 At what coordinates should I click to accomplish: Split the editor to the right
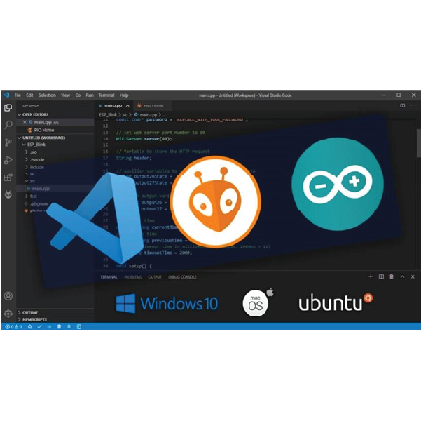(x=403, y=105)
